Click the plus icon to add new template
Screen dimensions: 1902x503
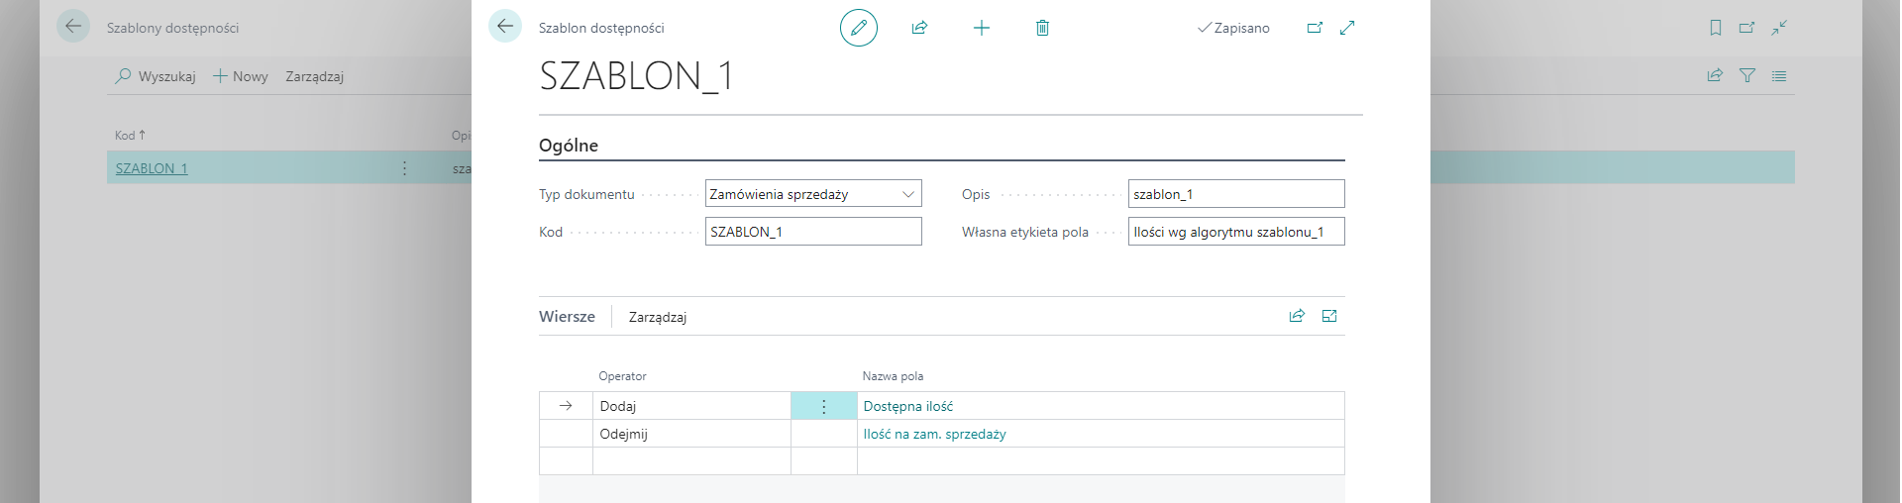tap(981, 28)
